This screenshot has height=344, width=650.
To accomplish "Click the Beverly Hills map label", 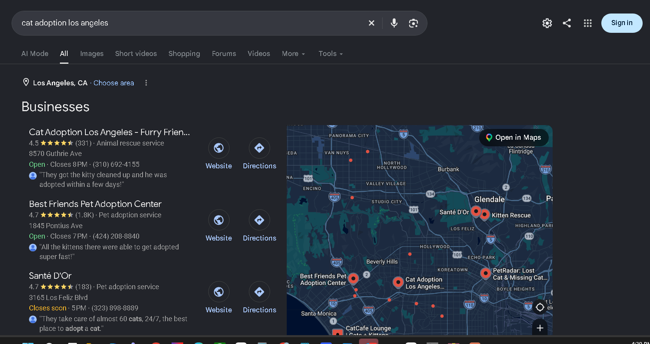I will [x=382, y=262].
